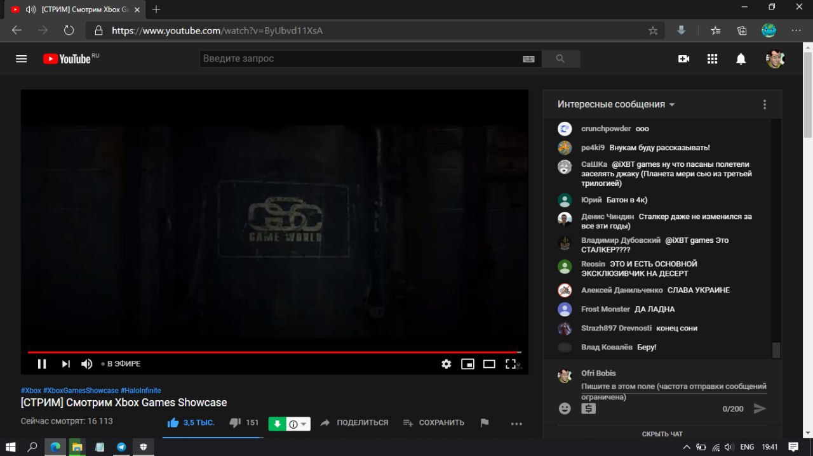Show hidden system tray icons chevron
This screenshot has width=813, height=456.
tap(687, 447)
